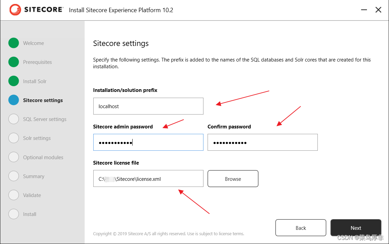The width and height of the screenshot is (389, 244).
Task: Click the green Welcome step circle
Action: (x=14, y=43)
